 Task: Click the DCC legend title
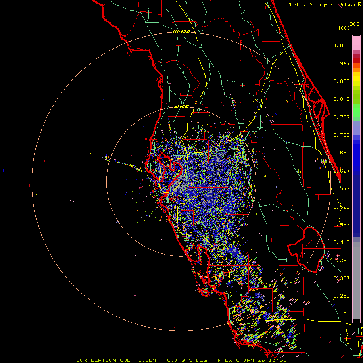click(x=355, y=24)
